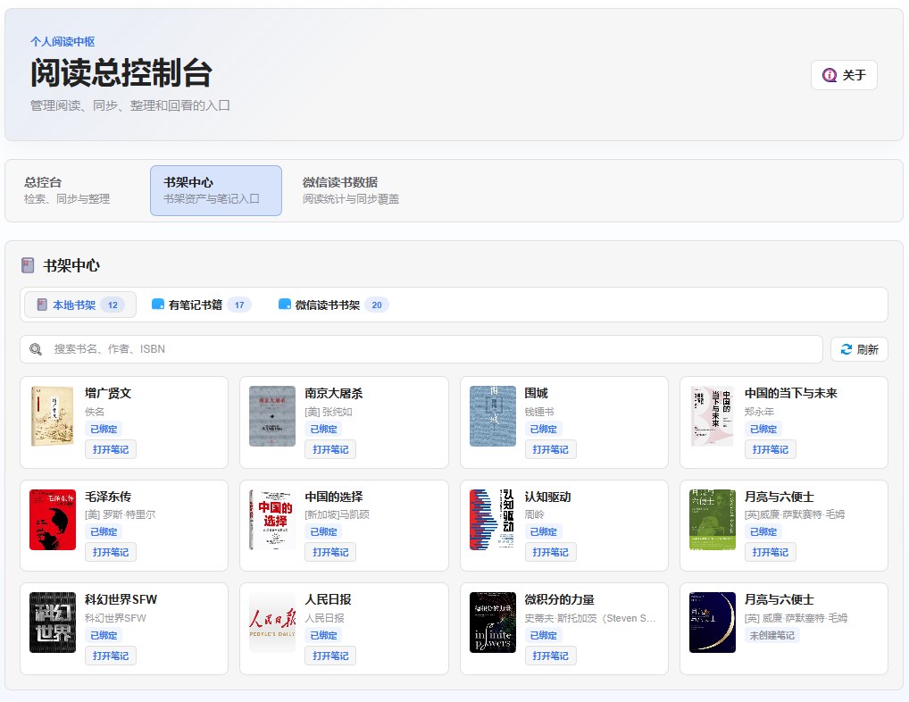Open notes for 微积分的力量
909x702 pixels.
pos(551,656)
